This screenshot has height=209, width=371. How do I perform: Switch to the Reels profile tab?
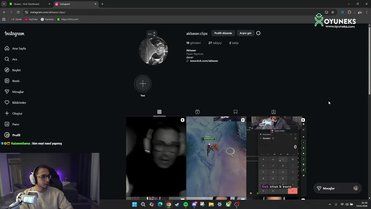(x=197, y=112)
